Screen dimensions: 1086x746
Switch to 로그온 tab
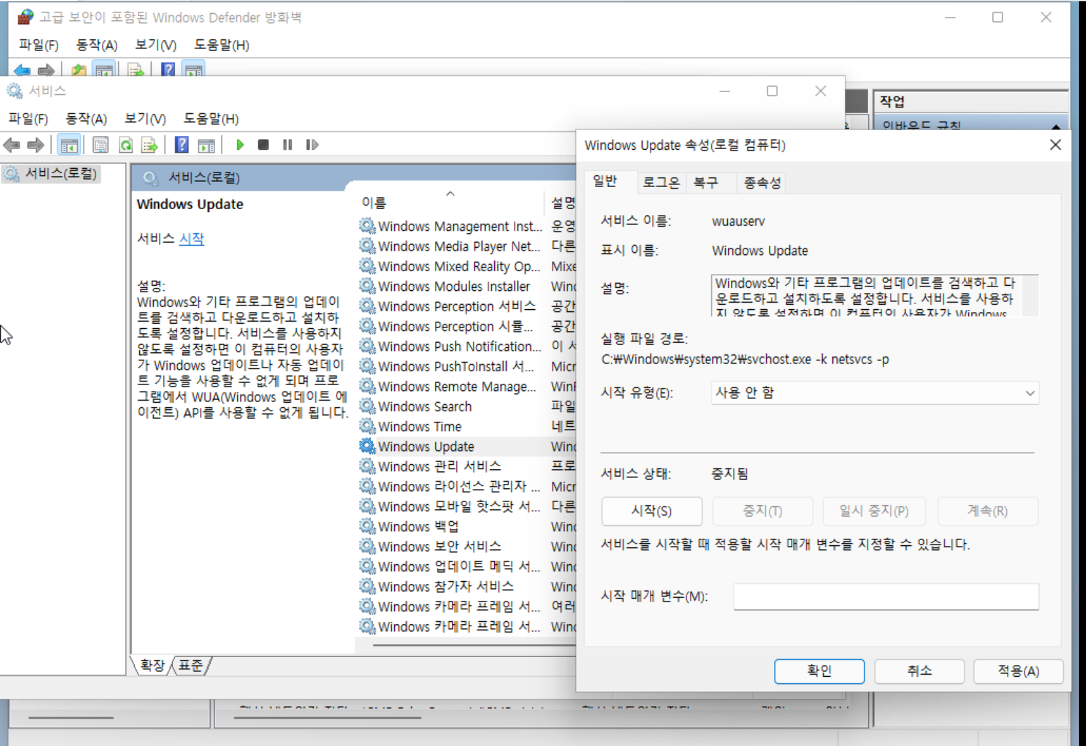click(x=661, y=182)
